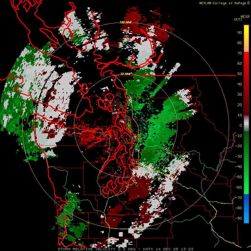Click the [KT] units label
Screen dimensions: 251x251
tap(238, 19)
